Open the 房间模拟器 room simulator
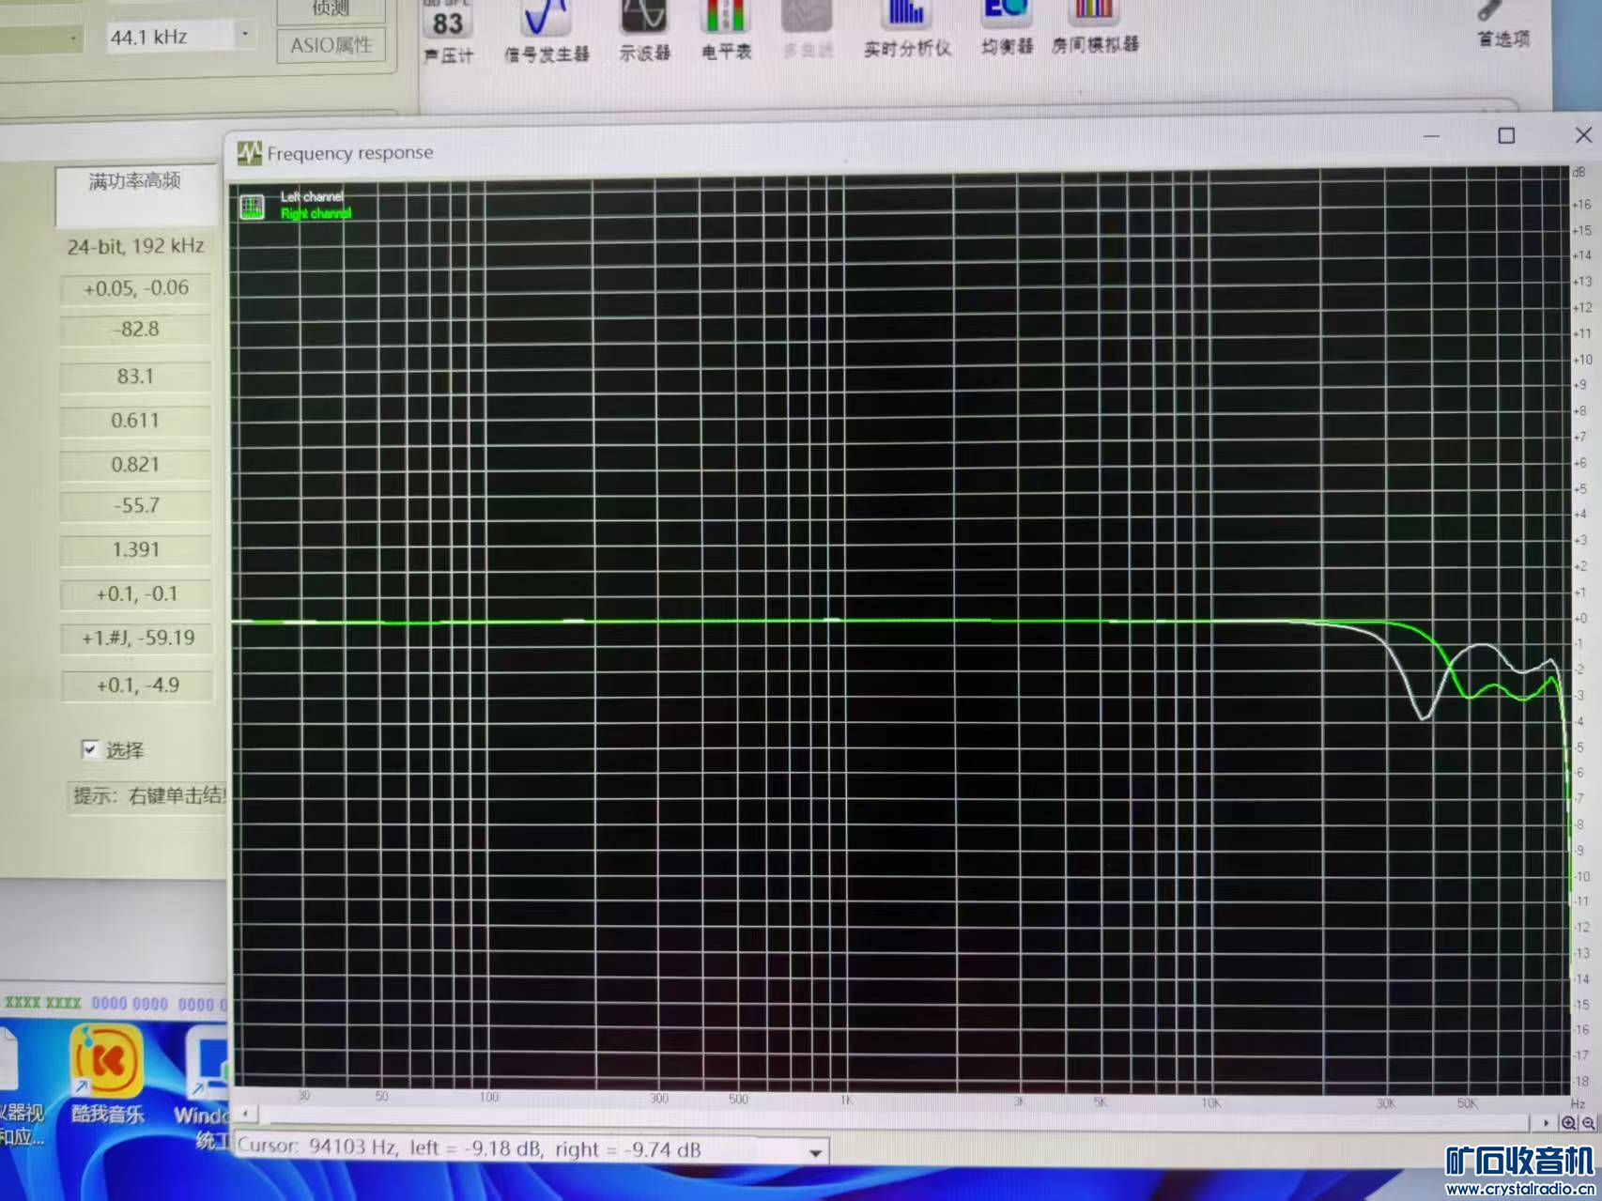 [x=1095, y=26]
